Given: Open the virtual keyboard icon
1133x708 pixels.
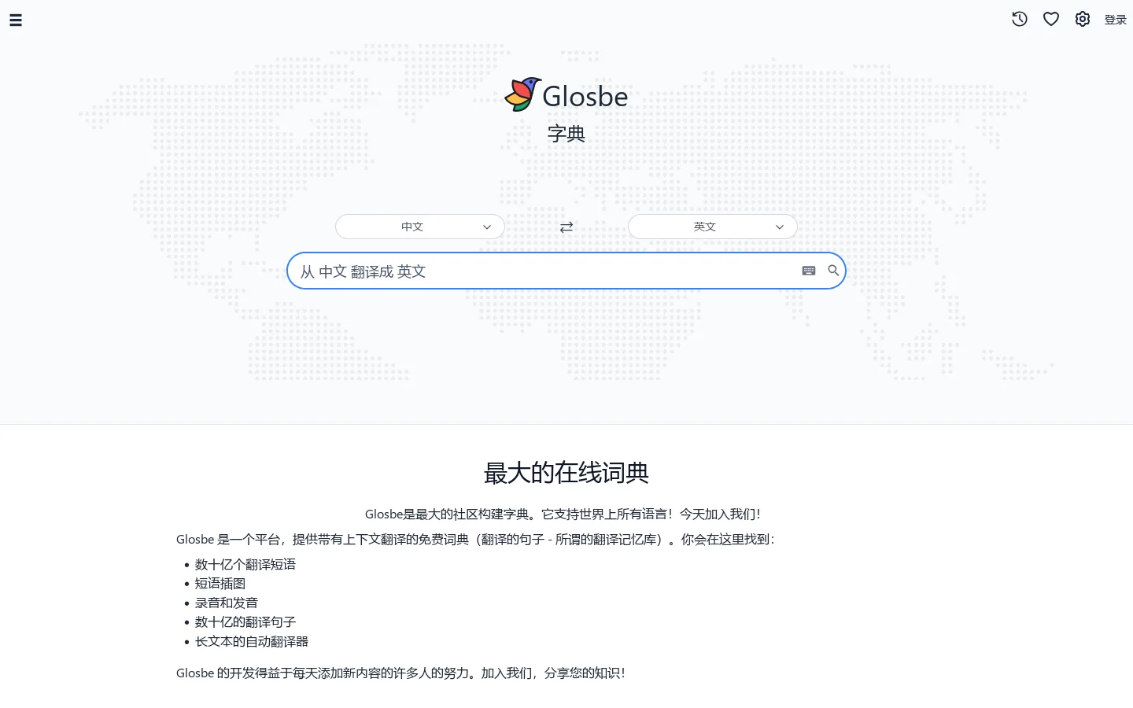Looking at the screenshot, I should [809, 271].
